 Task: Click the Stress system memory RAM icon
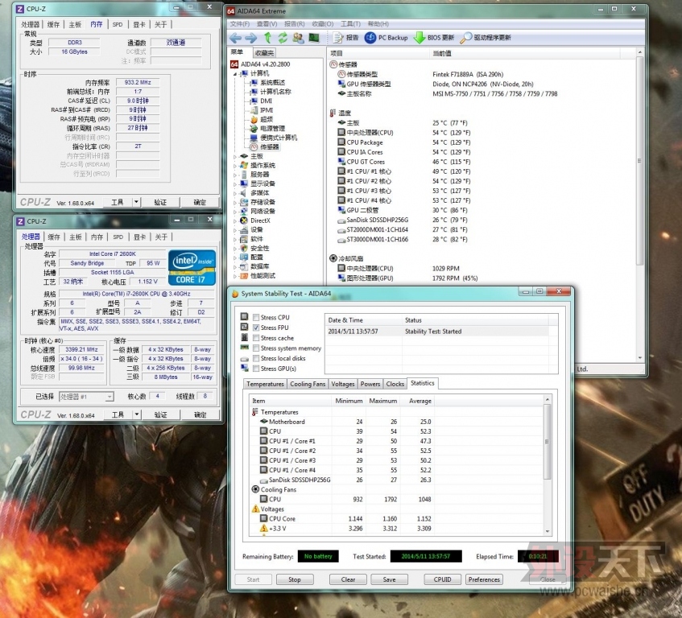pos(245,348)
